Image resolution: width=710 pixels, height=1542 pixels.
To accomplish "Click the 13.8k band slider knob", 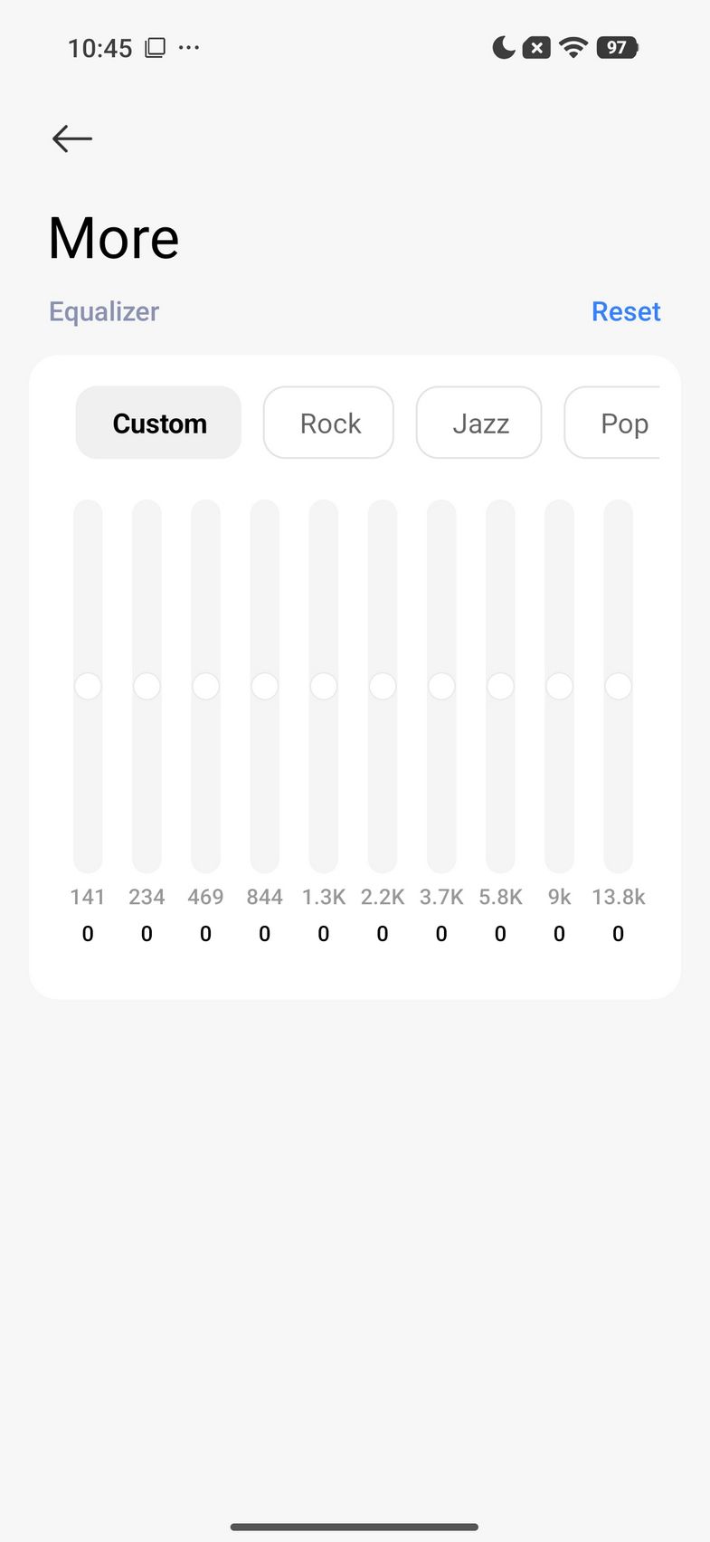I will click(619, 686).
